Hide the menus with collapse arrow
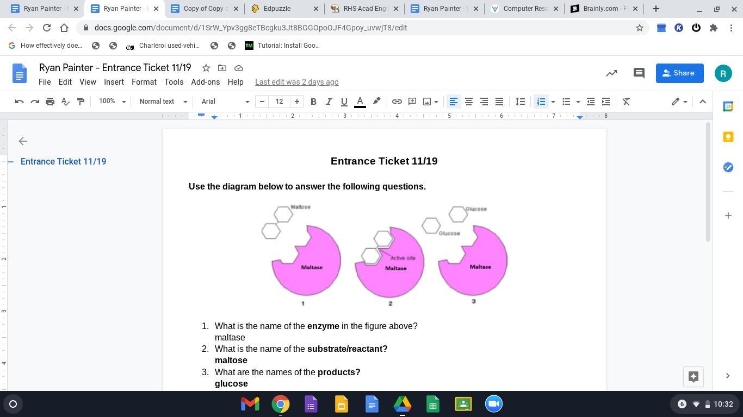Image resolution: width=743 pixels, height=417 pixels. tap(703, 102)
